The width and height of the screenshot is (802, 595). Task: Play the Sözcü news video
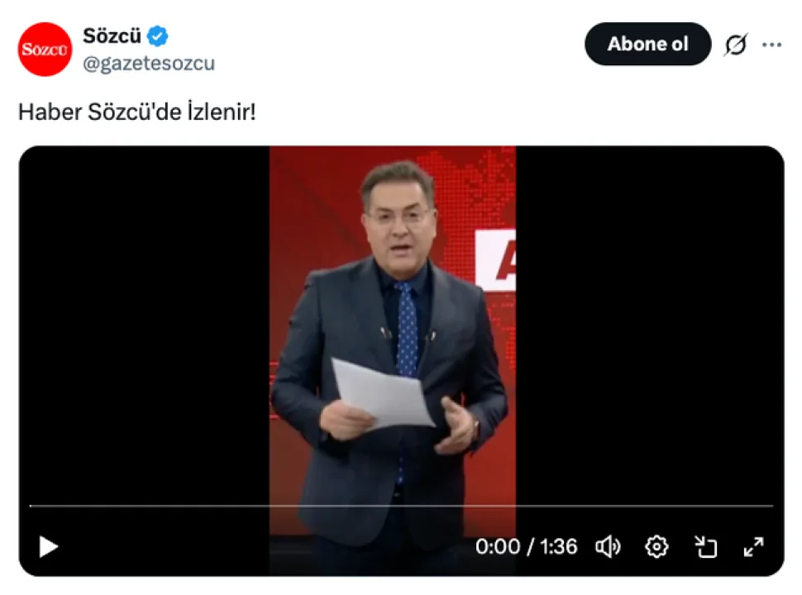(x=49, y=546)
